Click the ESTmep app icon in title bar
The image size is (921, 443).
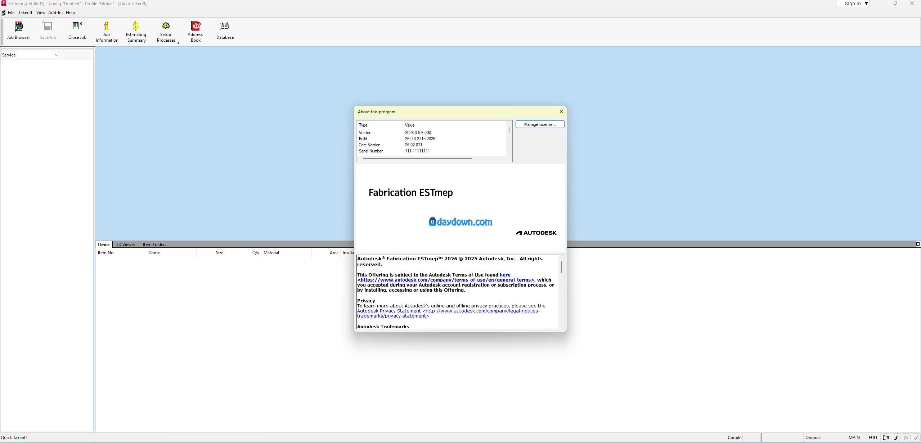click(x=4, y=3)
